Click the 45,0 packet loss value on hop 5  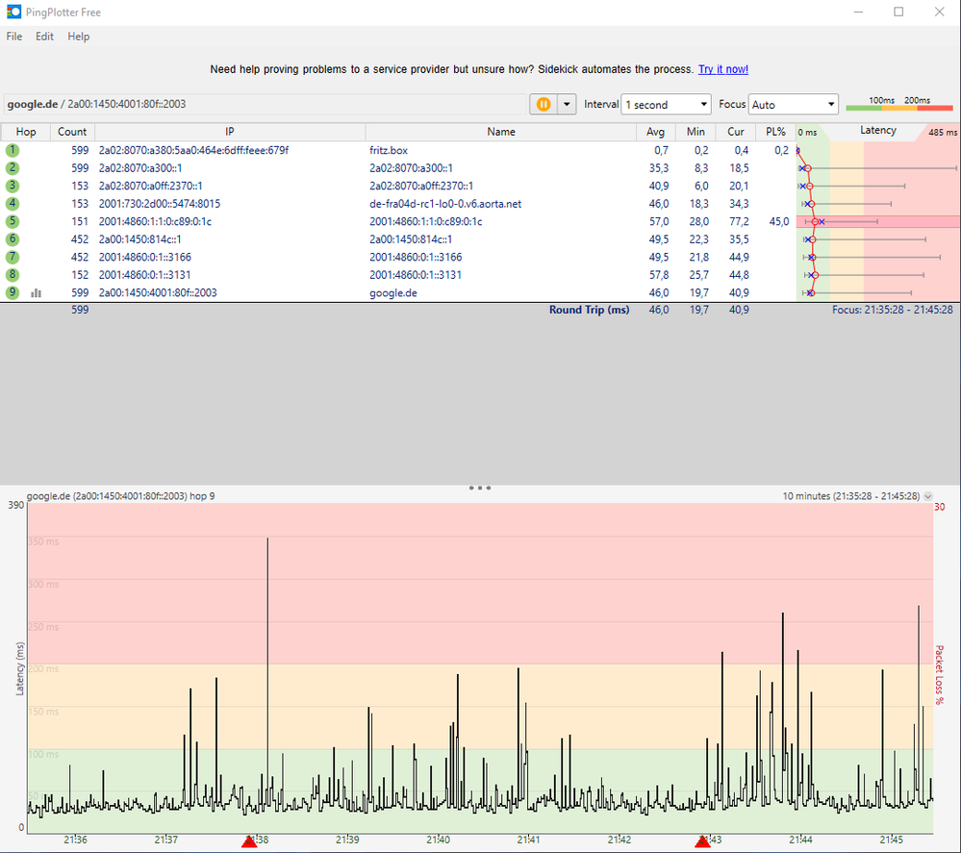coord(779,221)
